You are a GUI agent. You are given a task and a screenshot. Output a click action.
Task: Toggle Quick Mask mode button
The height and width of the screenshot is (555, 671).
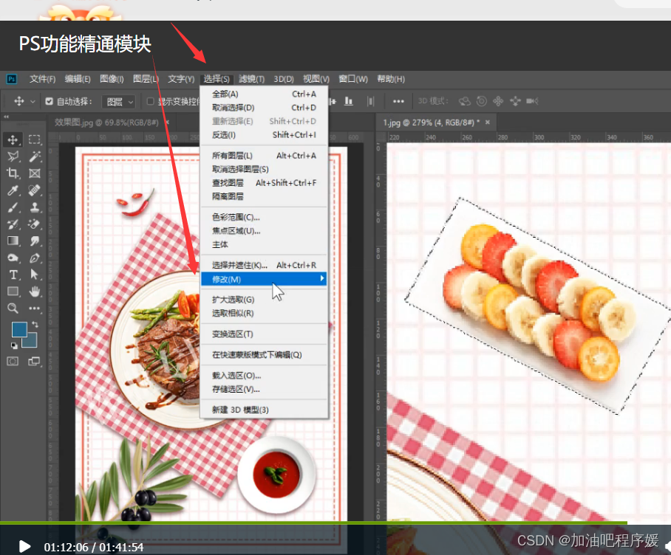(13, 362)
